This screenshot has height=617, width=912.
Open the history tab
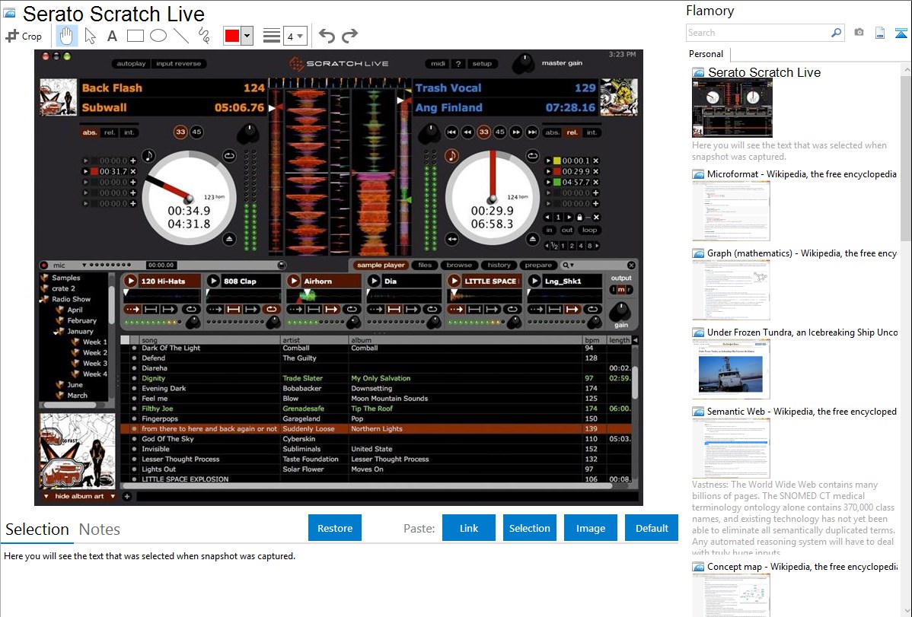[x=499, y=266]
